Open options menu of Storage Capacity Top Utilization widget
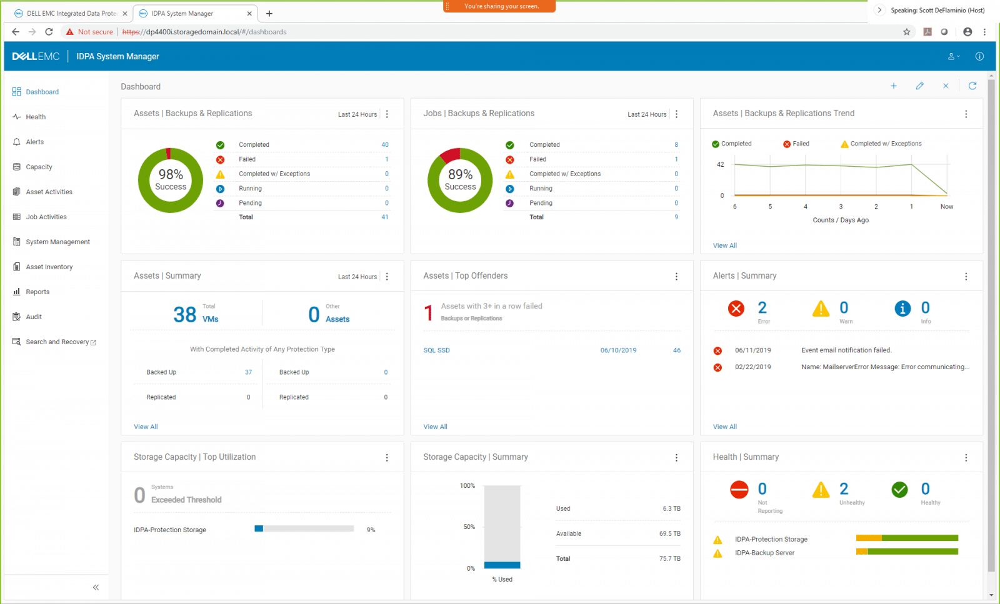The width and height of the screenshot is (1000, 604). 387,458
